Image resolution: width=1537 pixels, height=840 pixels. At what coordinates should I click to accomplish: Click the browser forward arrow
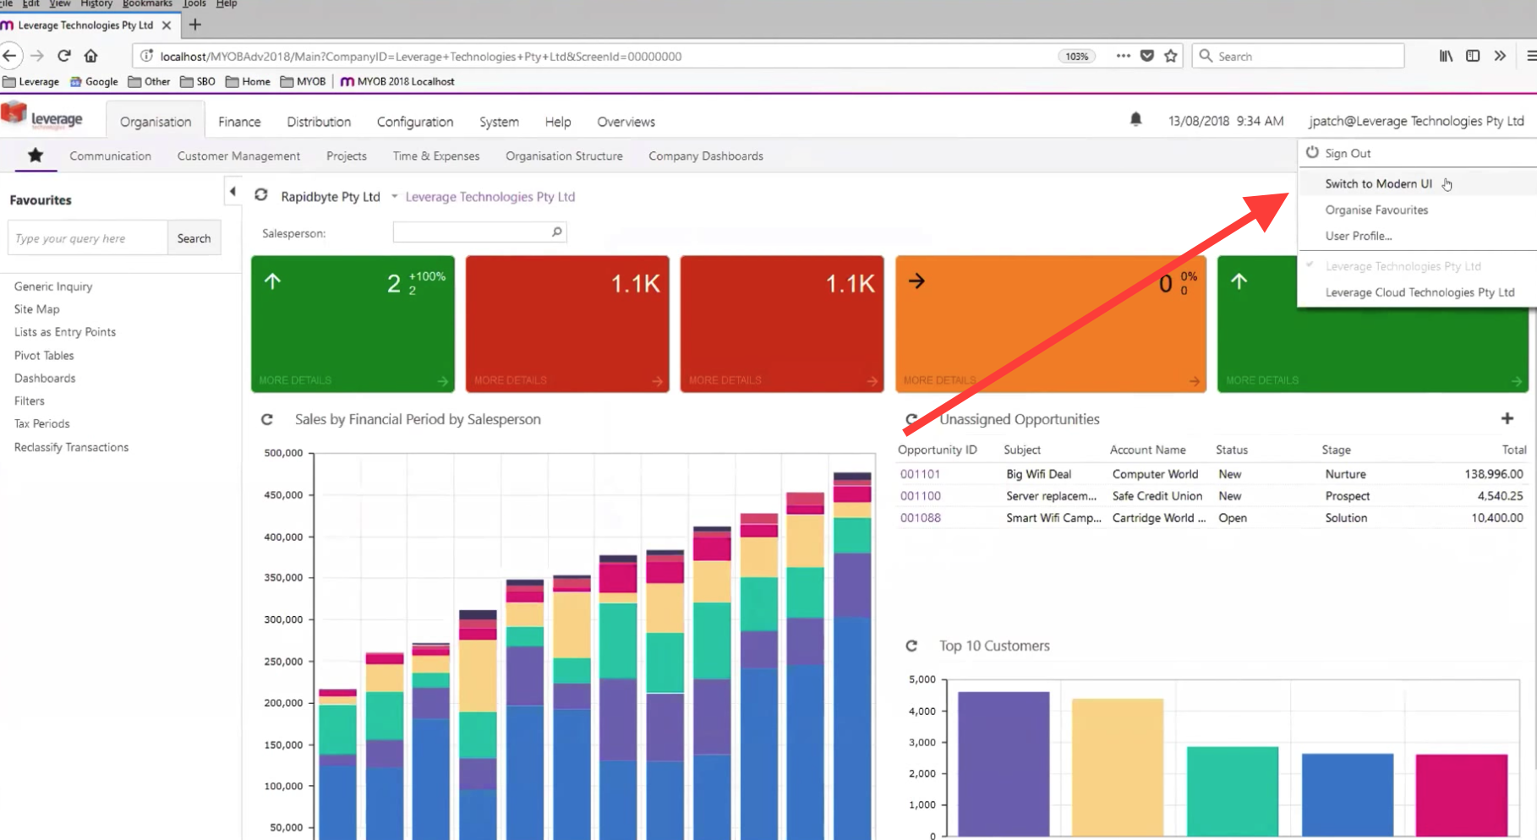(x=37, y=56)
